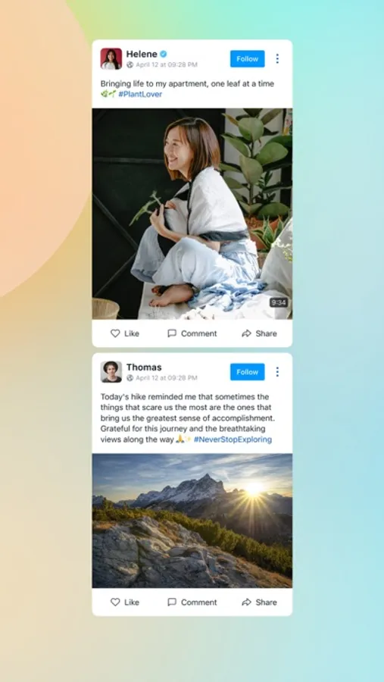This screenshot has width=384, height=682.
Task: Open the #PlantLover hashtag
Action: [140, 95]
